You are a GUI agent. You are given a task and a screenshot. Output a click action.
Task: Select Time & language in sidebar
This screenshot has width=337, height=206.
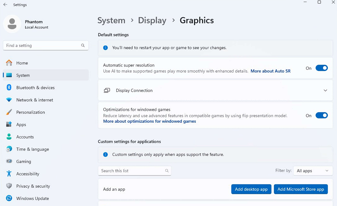click(32, 149)
